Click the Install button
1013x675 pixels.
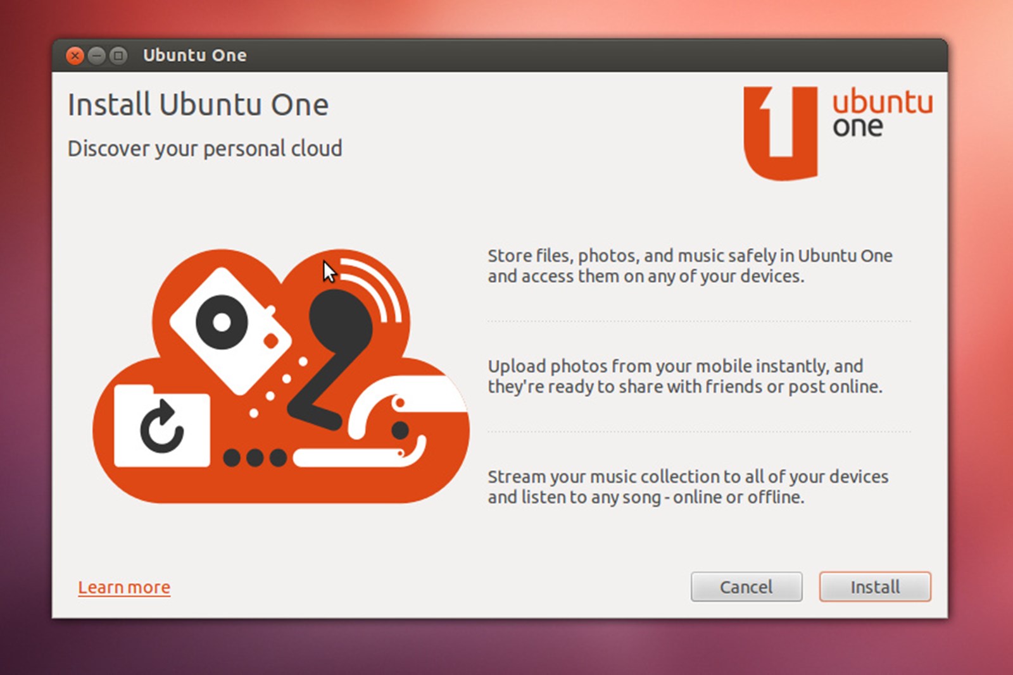point(875,586)
